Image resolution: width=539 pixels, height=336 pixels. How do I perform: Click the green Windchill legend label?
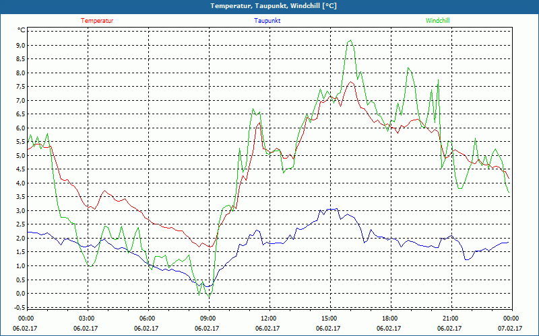[437, 21]
